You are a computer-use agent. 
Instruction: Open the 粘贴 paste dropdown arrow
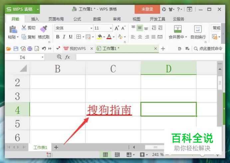point(18,37)
